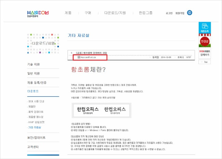The width and height of the screenshot is (222, 159).
Task: Click the 기타 자료실 page heading
Action: pyautogui.click(x=79, y=35)
